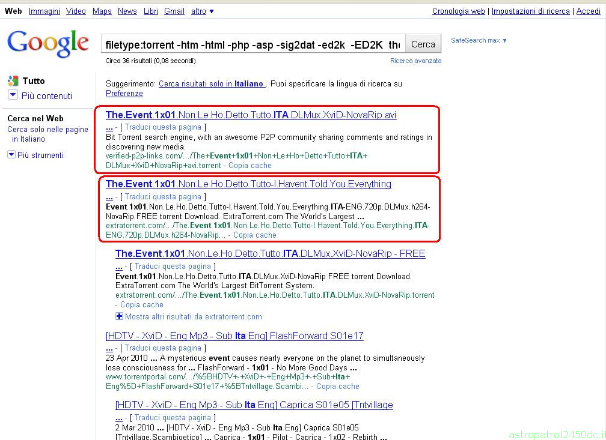Viewport: 606px width, 440px height.
Task: Click Cerca risultati solo in Italiano suggestion
Action: [x=212, y=84]
